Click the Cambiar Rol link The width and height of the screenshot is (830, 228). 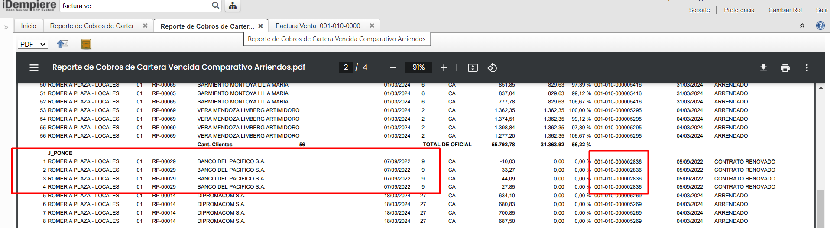pyautogui.click(x=785, y=10)
